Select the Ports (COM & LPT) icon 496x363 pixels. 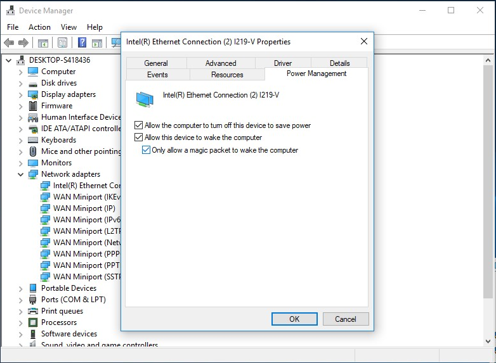tap(33, 300)
